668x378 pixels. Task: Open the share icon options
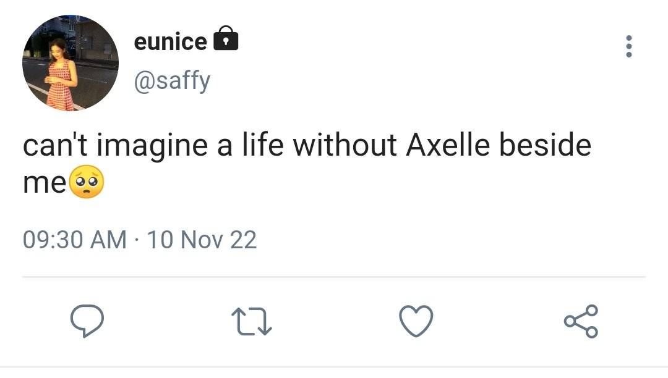point(581,321)
